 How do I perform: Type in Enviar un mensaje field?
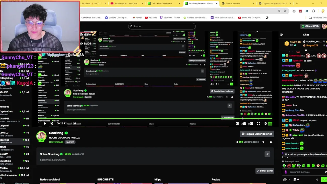304,172
